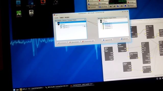
Task: Open the Messages window in QjackCtl
Action: point(93,4)
